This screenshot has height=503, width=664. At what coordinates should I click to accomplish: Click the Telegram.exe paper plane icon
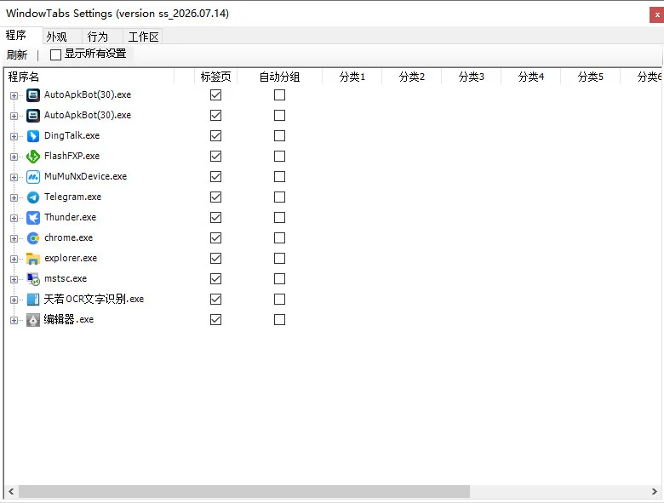tap(33, 197)
